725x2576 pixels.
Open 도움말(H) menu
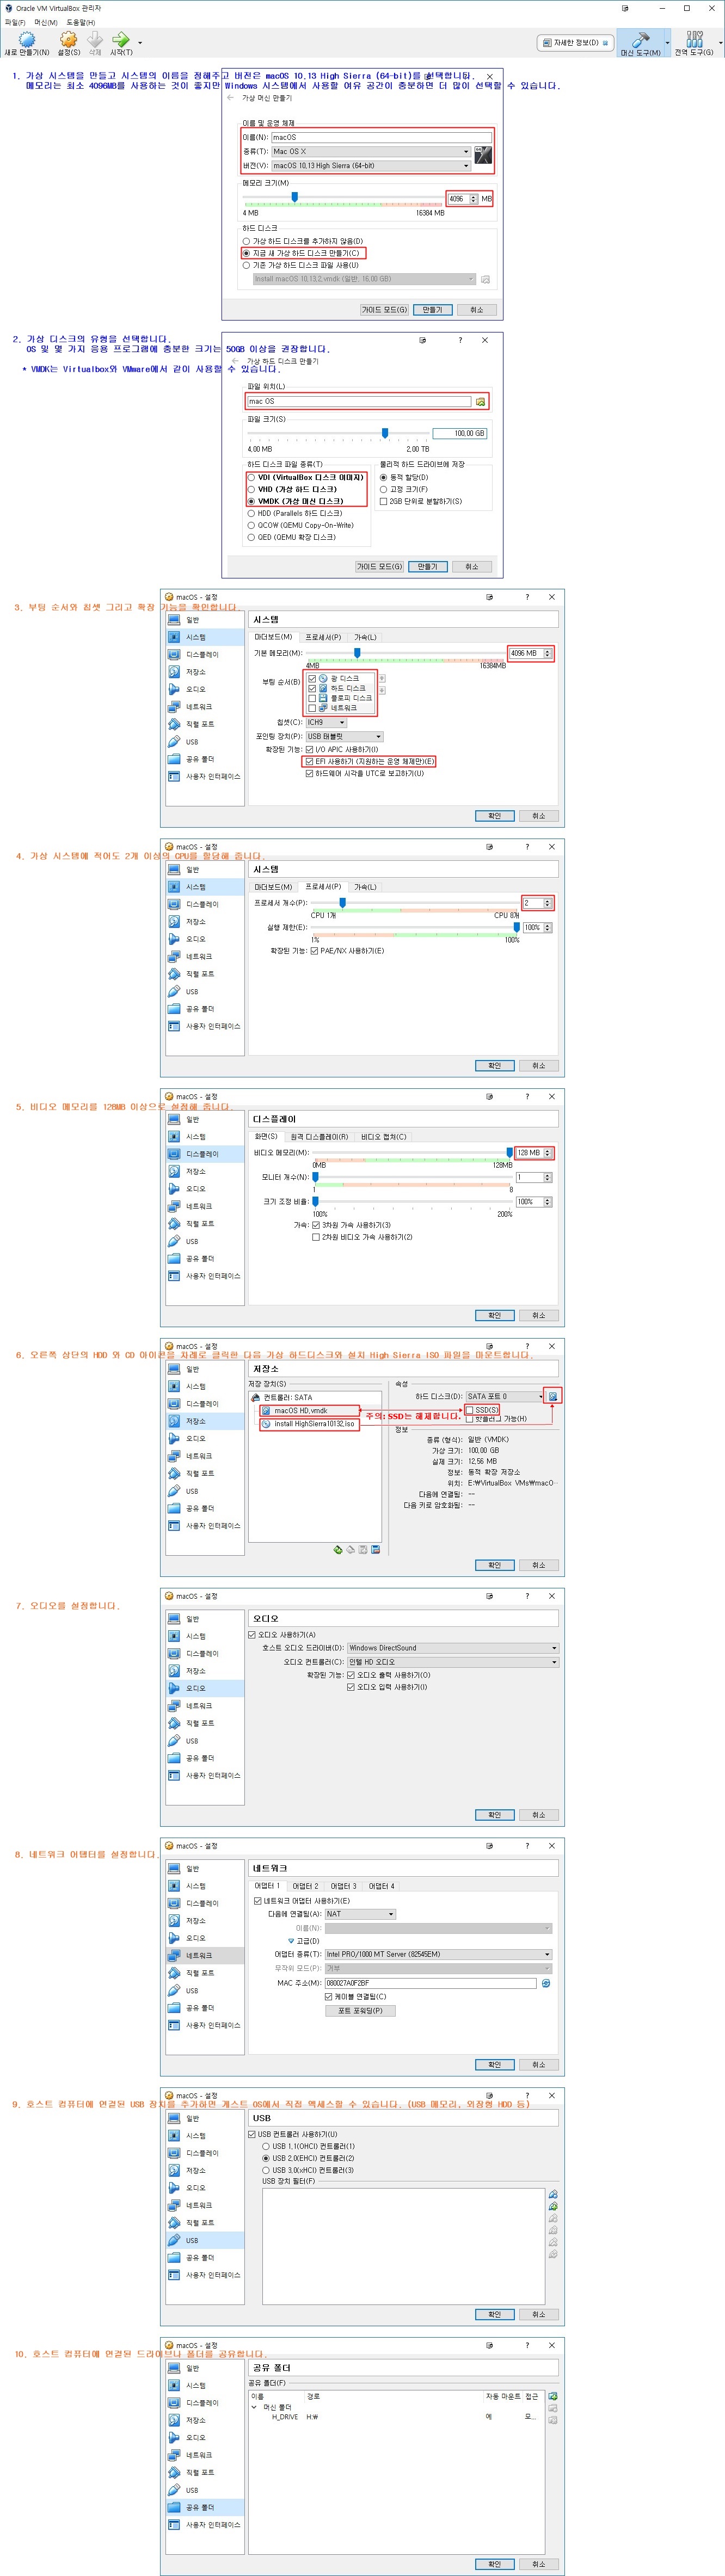pos(81,22)
